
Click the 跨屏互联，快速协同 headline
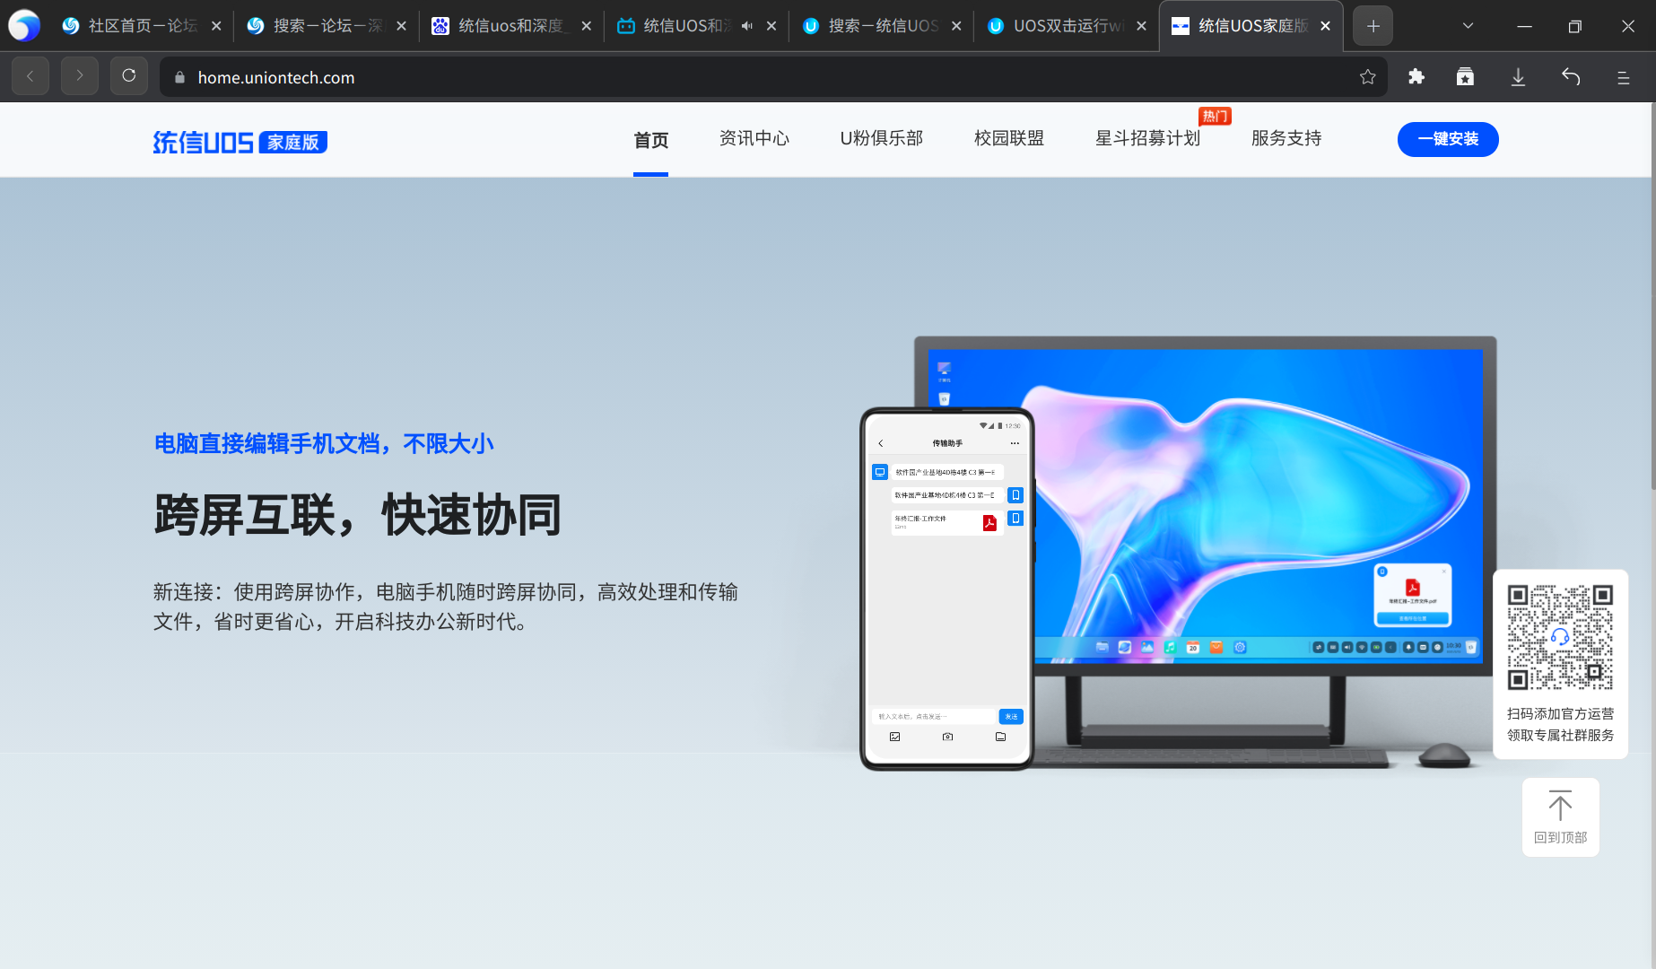click(x=358, y=515)
